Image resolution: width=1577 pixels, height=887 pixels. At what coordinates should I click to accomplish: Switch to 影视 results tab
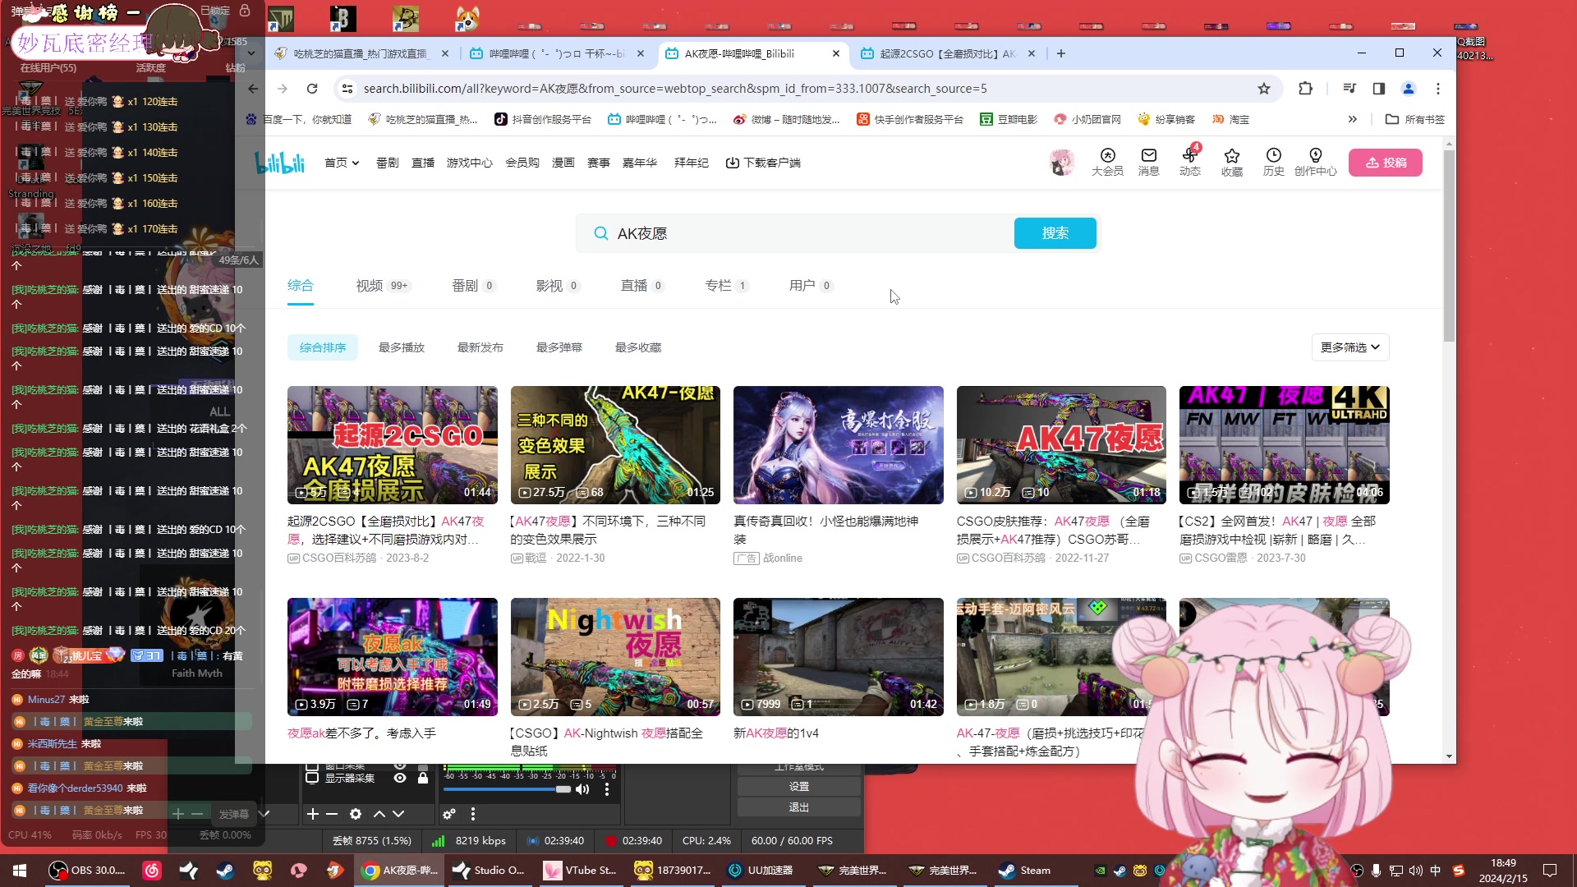(558, 286)
